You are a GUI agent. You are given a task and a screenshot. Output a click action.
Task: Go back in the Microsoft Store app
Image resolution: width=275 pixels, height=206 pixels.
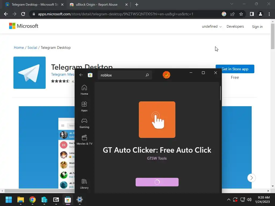(81, 75)
